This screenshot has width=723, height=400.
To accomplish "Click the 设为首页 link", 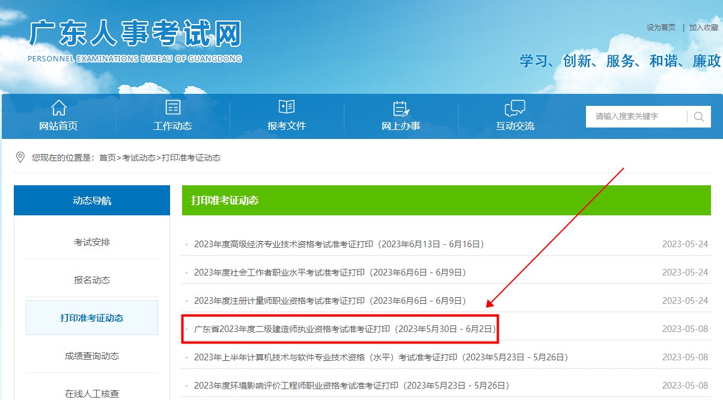I will tap(662, 27).
